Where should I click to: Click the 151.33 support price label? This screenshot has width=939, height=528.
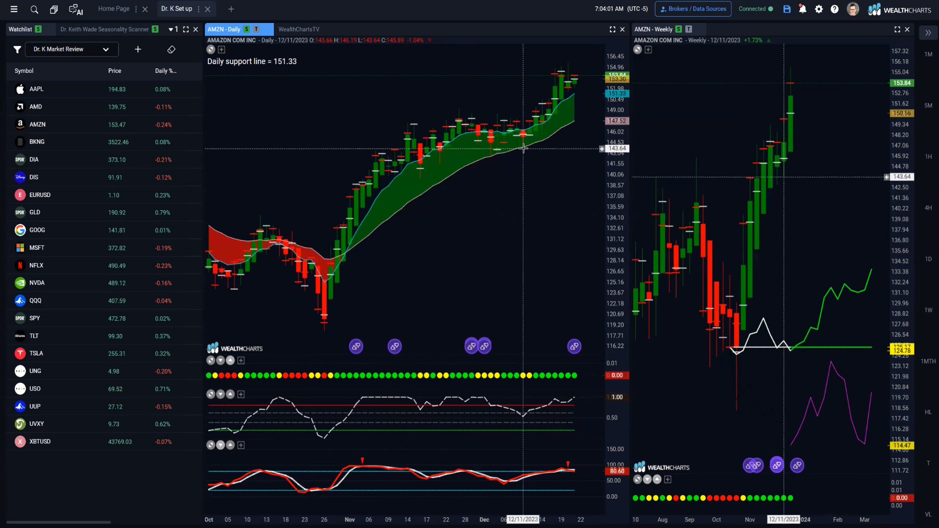617,93
